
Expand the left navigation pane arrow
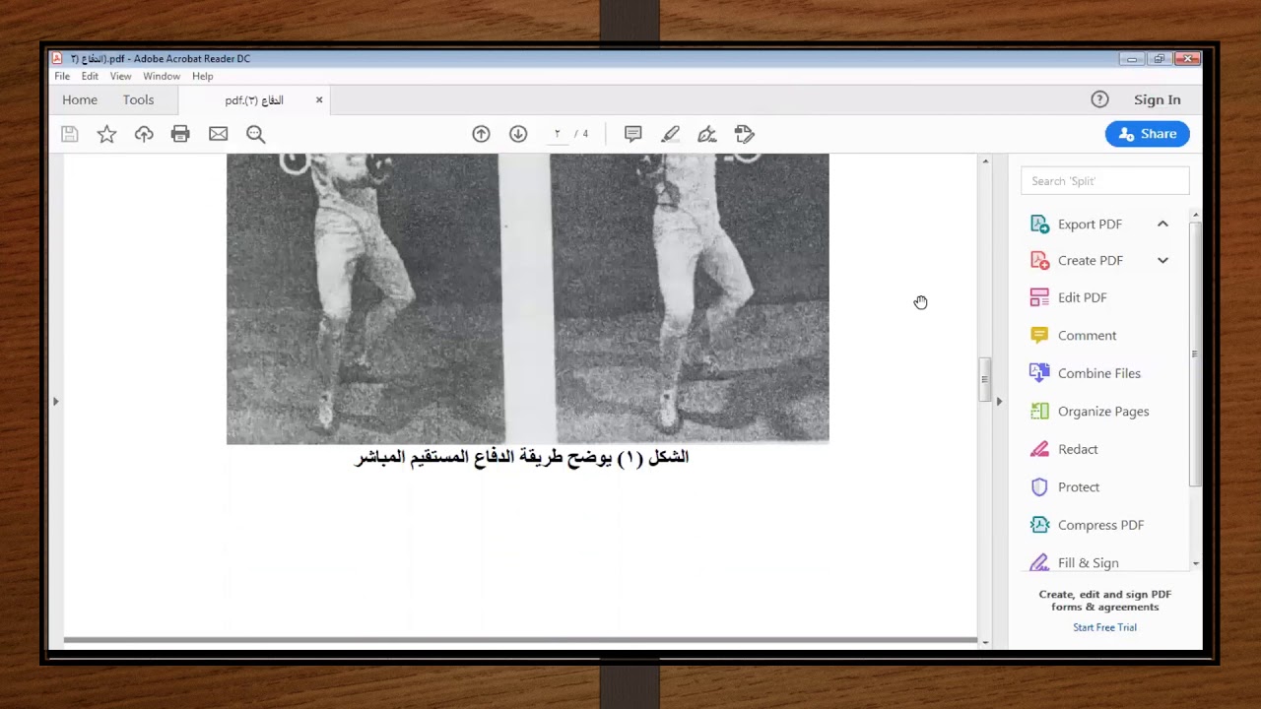pyautogui.click(x=56, y=401)
